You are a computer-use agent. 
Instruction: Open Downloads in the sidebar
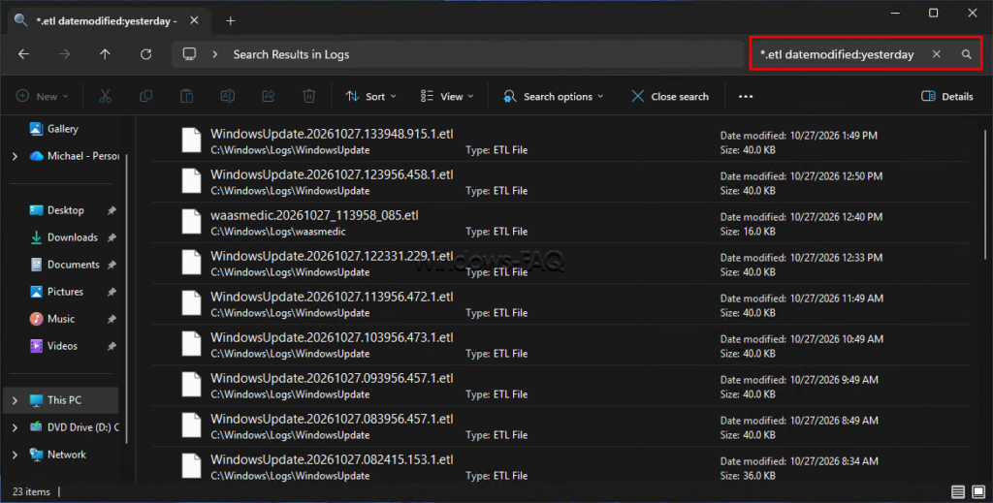pos(64,237)
